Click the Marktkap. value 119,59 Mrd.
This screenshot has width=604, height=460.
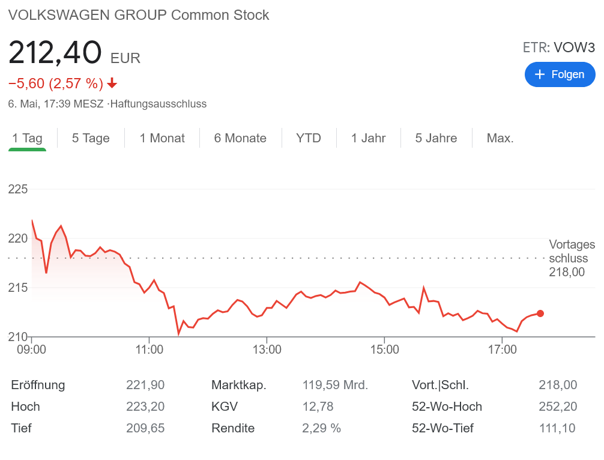(x=335, y=385)
